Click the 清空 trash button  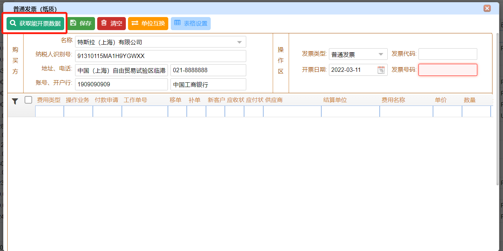pyautogui.click(x=111, y=24)
